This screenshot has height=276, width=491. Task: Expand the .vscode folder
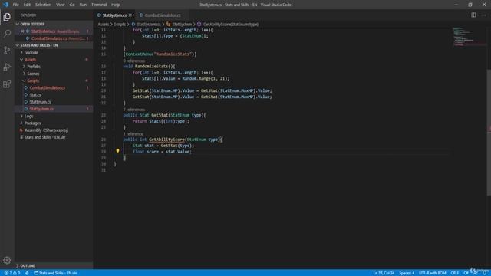(31, 53)
